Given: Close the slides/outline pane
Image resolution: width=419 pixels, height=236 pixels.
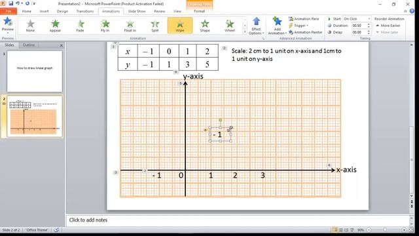Looking at the screenshot, I should coord(61,45).
